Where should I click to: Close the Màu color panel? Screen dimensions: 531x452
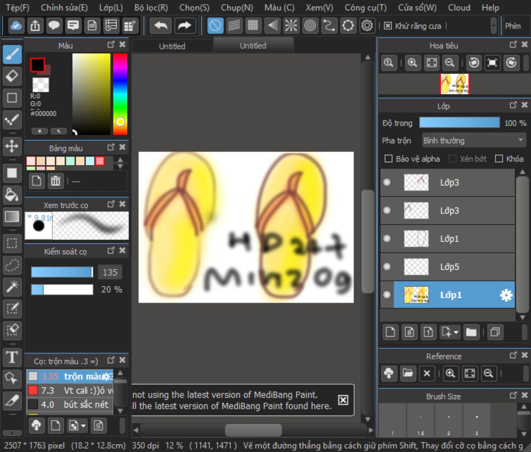click(122, 45)
